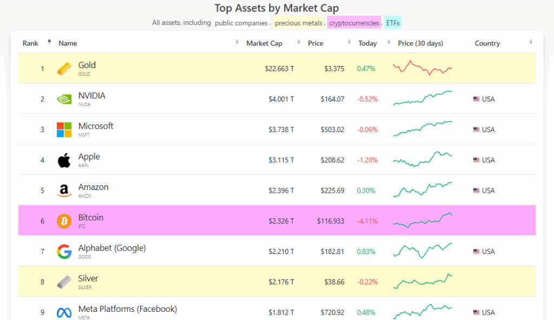
Task: Open the Meta Platforms (Facebook) page
Action: (x=128, y=309)
